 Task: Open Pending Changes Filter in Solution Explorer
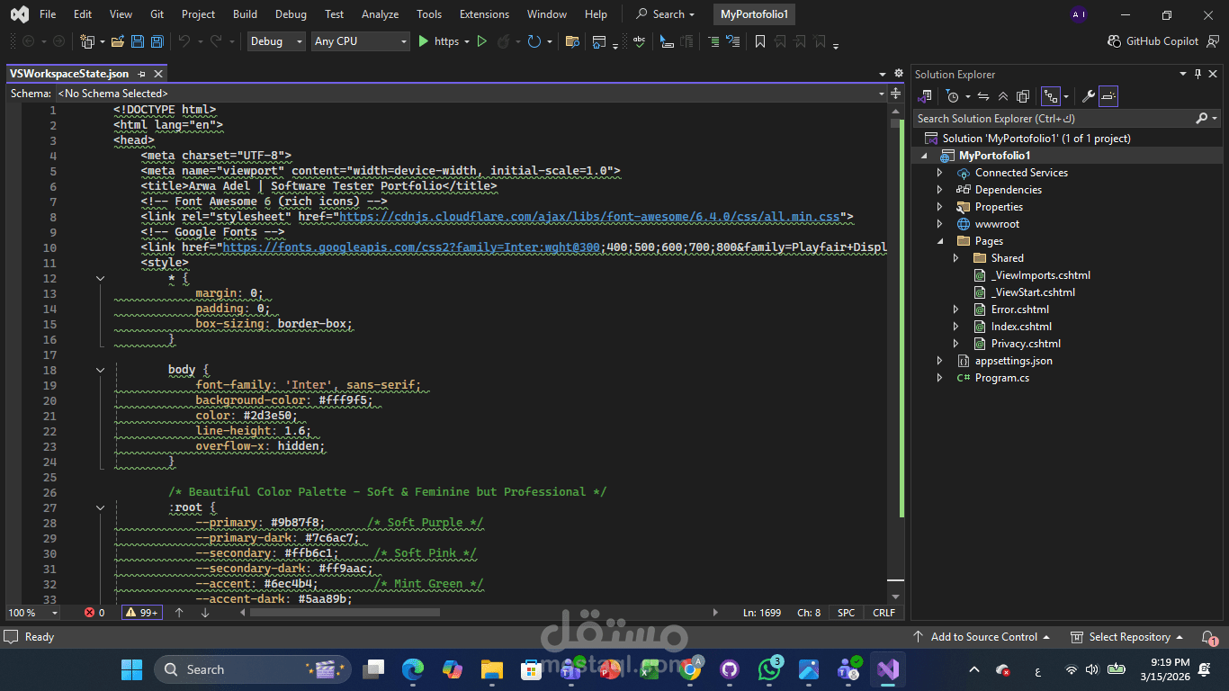click(x=953, y=96)
